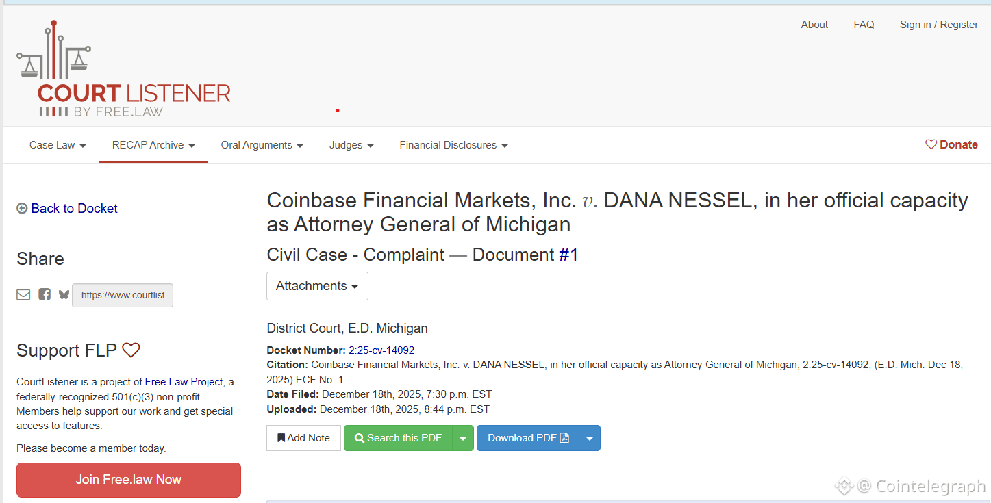Open the Judges dropdown menu
The width and height of the screenshot is (991, 503).
tap(351, 145)
